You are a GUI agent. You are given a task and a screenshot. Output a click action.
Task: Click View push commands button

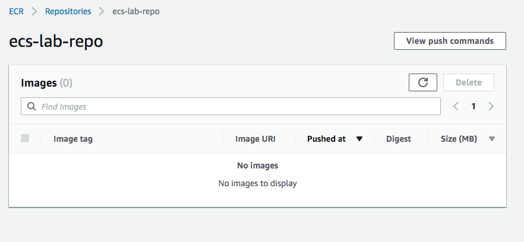pyautogui.click(x=450, y=41)
